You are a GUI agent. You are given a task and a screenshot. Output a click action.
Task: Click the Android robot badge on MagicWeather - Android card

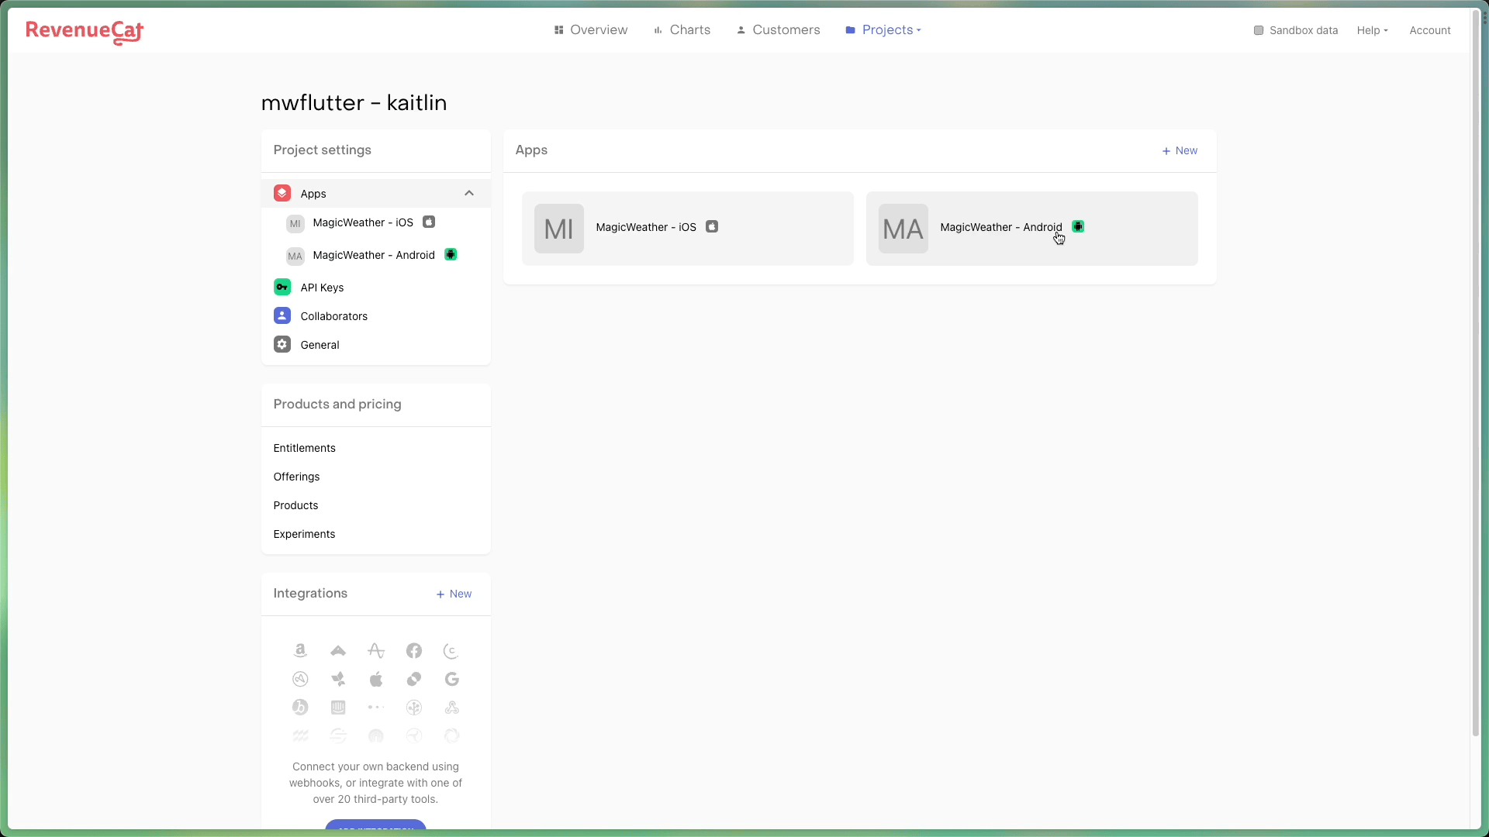pos(1078,226)
